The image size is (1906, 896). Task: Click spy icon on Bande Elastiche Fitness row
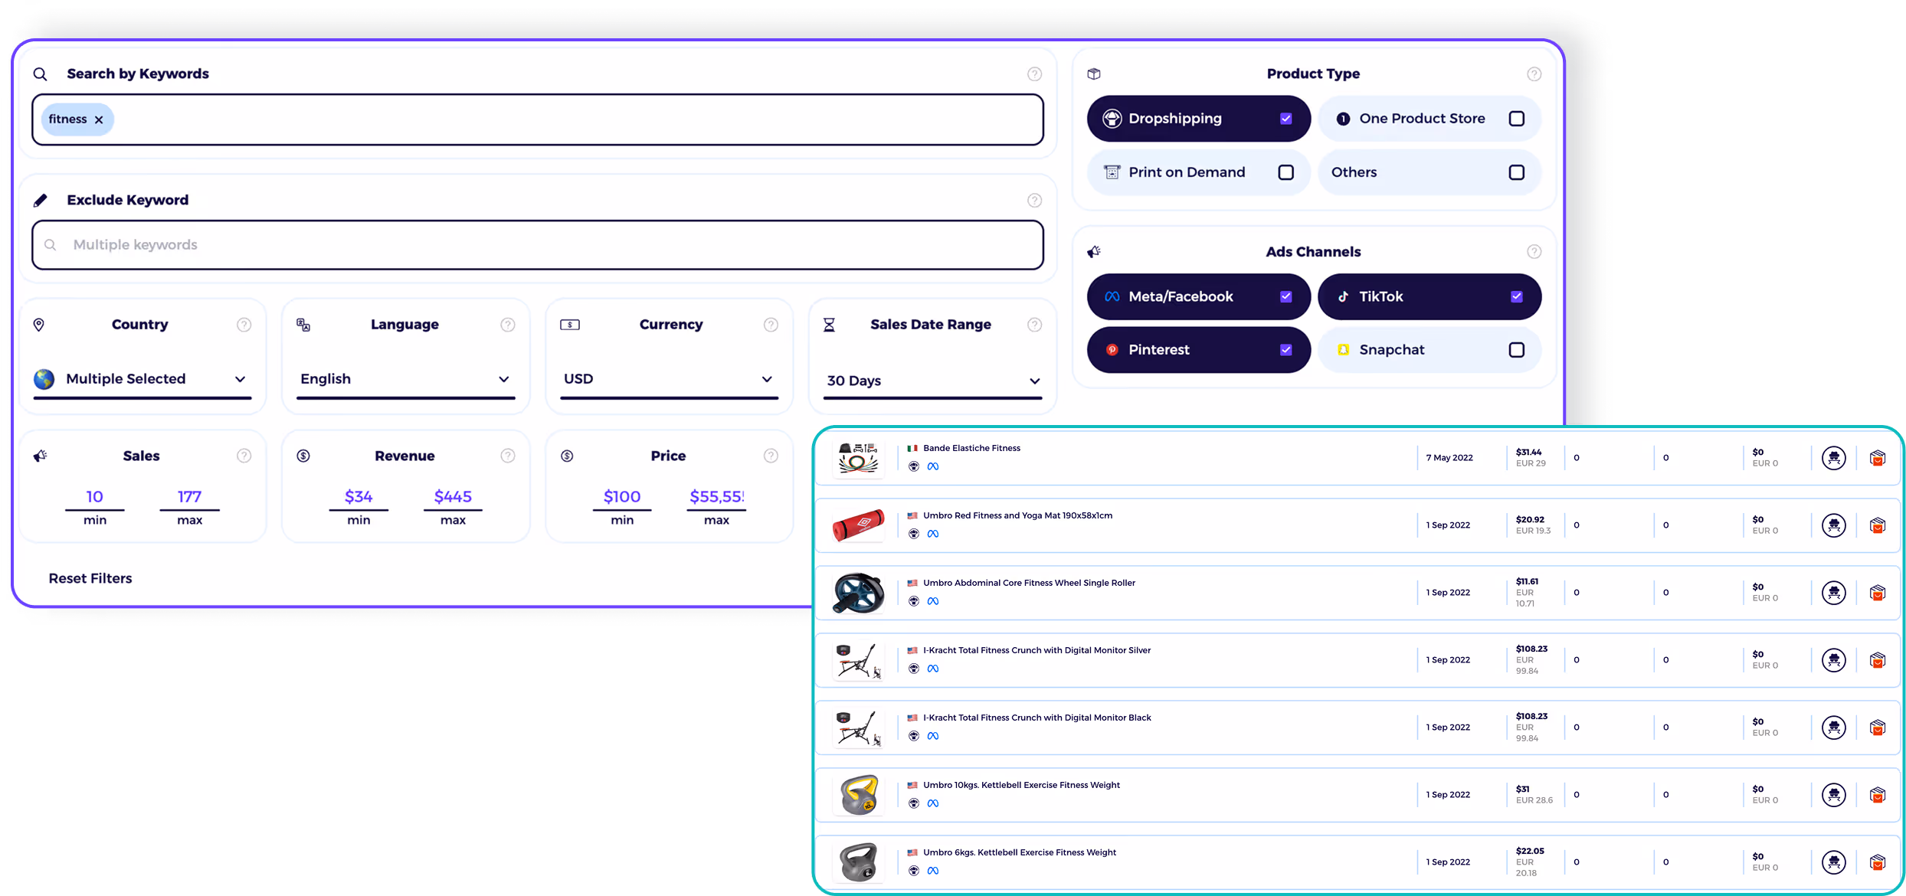click(1833, 458)
